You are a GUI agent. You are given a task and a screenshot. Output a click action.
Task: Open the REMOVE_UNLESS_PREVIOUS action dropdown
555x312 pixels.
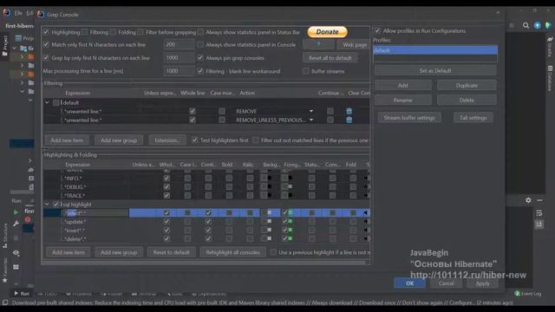pyautogui.click(x=311, y=120)
